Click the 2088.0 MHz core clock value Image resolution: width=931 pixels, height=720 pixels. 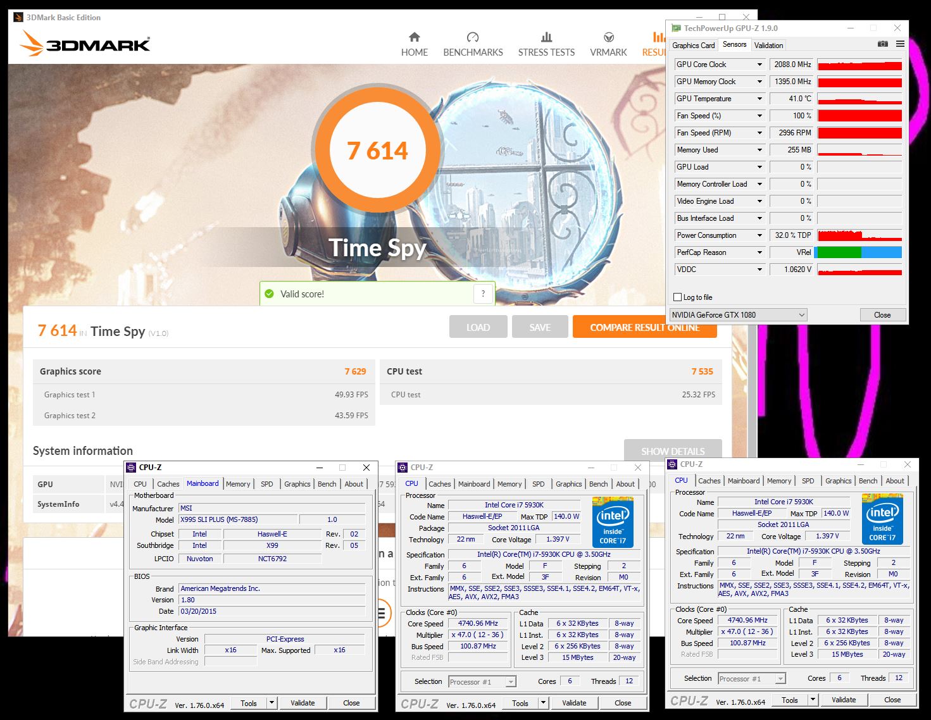point(791,65)
